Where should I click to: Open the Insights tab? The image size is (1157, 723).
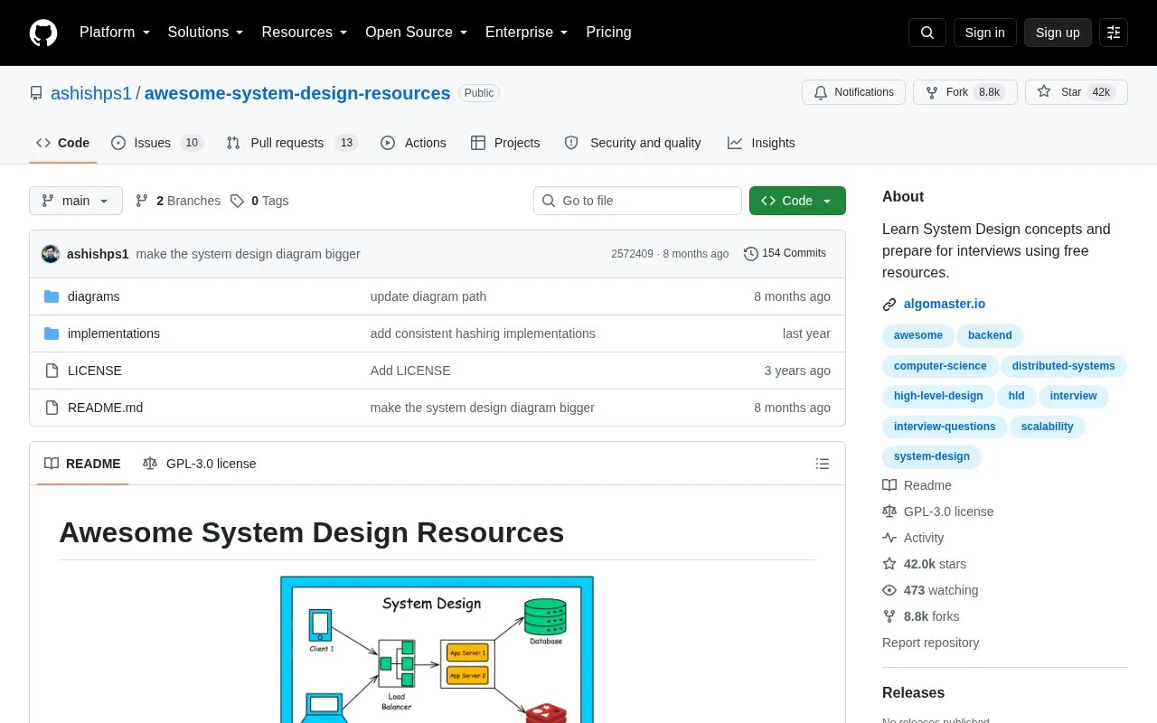click(761, 143)
